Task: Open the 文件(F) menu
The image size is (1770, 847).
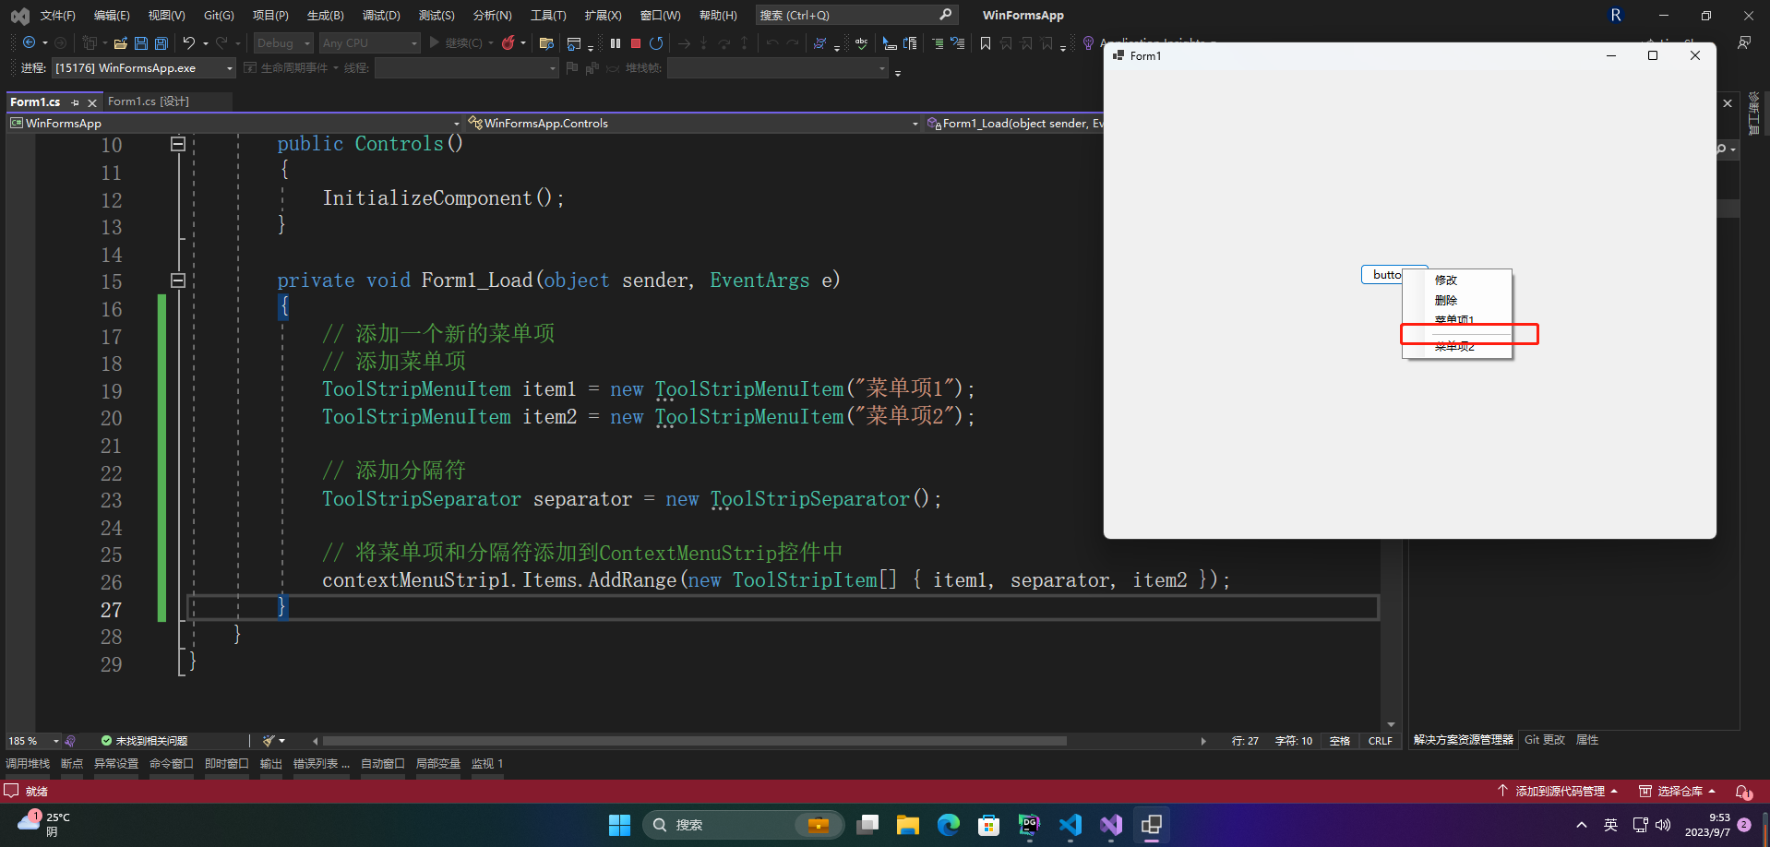Action: click(x=57, y=16)
